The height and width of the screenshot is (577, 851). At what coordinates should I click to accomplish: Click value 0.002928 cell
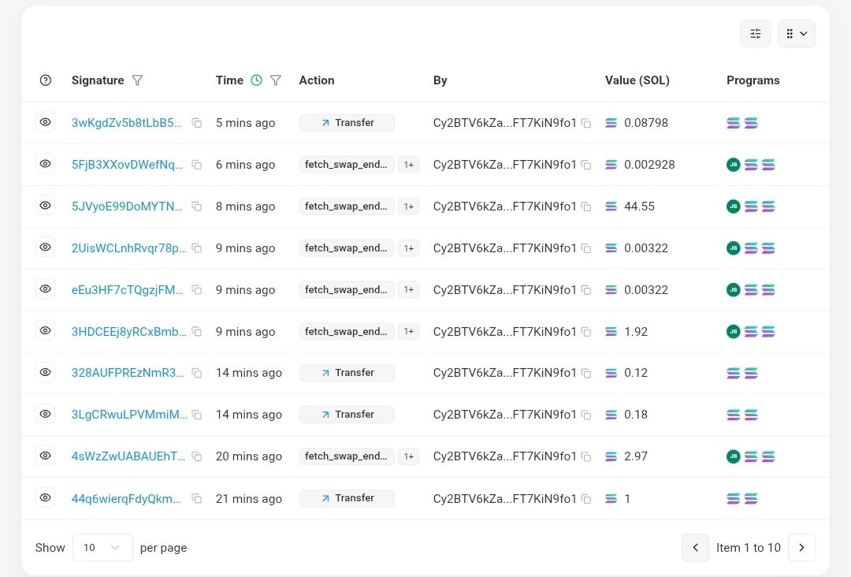pos(649,165)
